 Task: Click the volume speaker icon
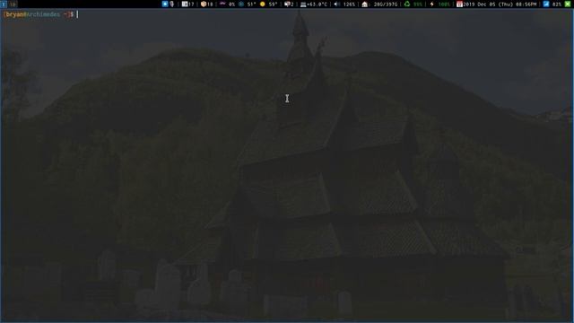337,4
